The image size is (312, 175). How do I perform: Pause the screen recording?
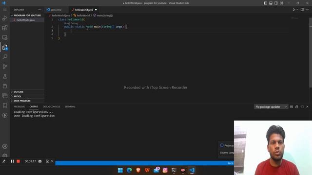click(12, 161)
